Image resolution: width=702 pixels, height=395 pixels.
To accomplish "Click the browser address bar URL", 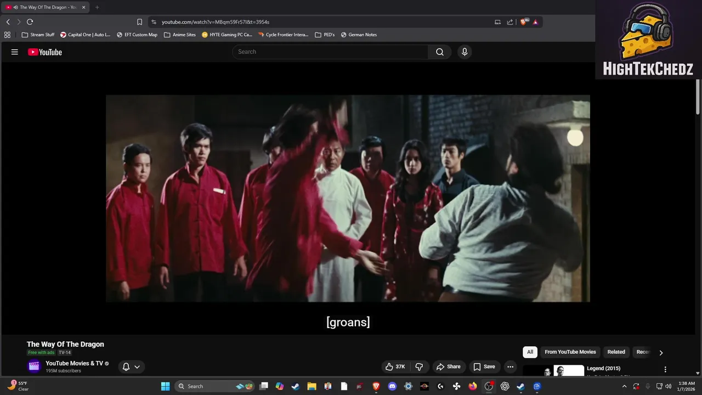I will click(216, 22).
